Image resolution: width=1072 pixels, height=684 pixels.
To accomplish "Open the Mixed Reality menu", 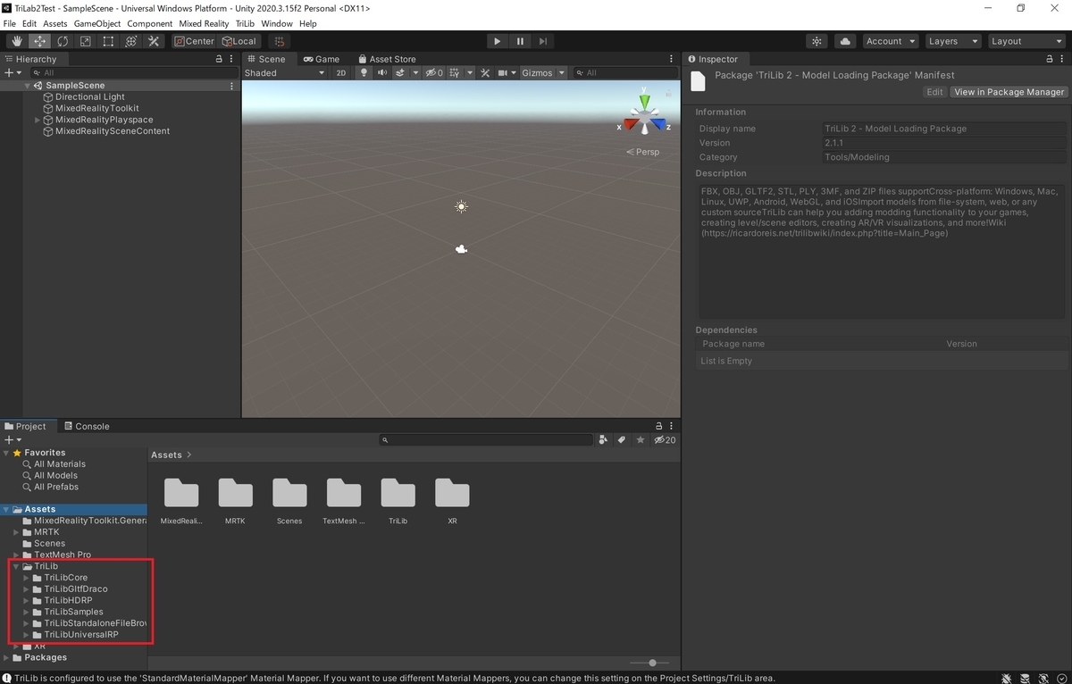I will point(204,23).
